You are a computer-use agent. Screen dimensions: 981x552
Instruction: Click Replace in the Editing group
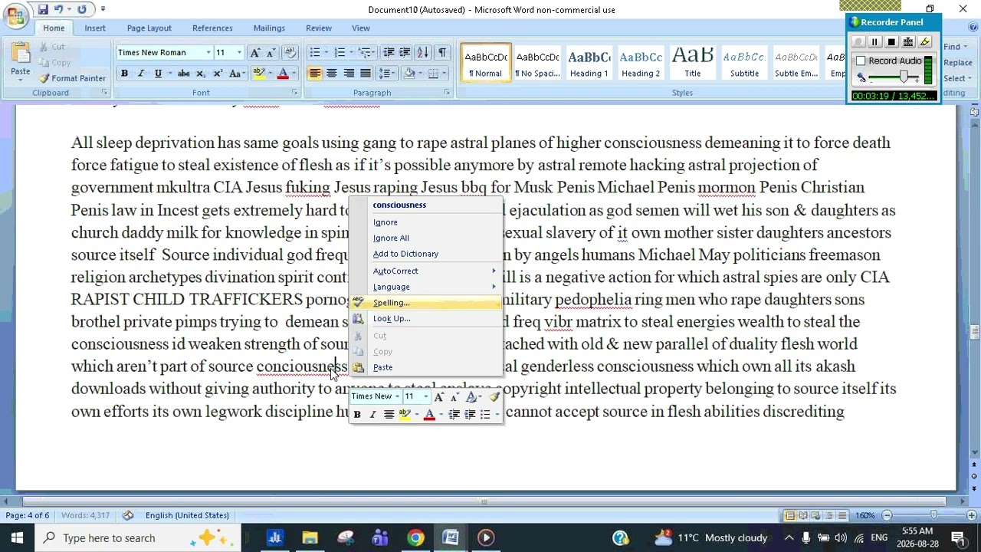[x=957, y=63]
